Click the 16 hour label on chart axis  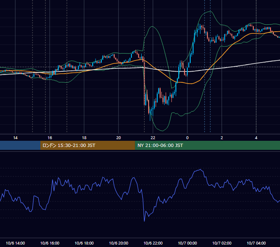(x=50, y=138)
